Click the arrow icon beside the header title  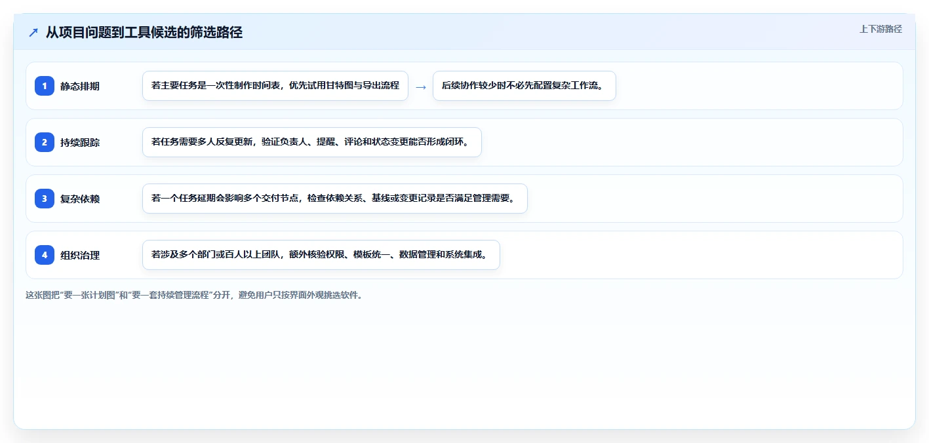[x=33, y=32]
